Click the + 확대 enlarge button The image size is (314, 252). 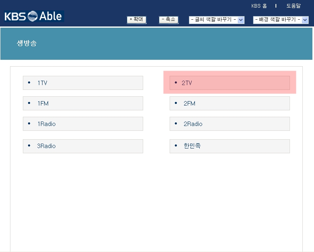(136, 20)
